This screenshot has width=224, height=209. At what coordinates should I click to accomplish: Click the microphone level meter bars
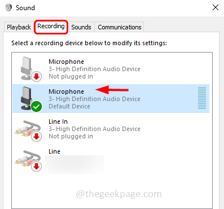coord(202,98)
